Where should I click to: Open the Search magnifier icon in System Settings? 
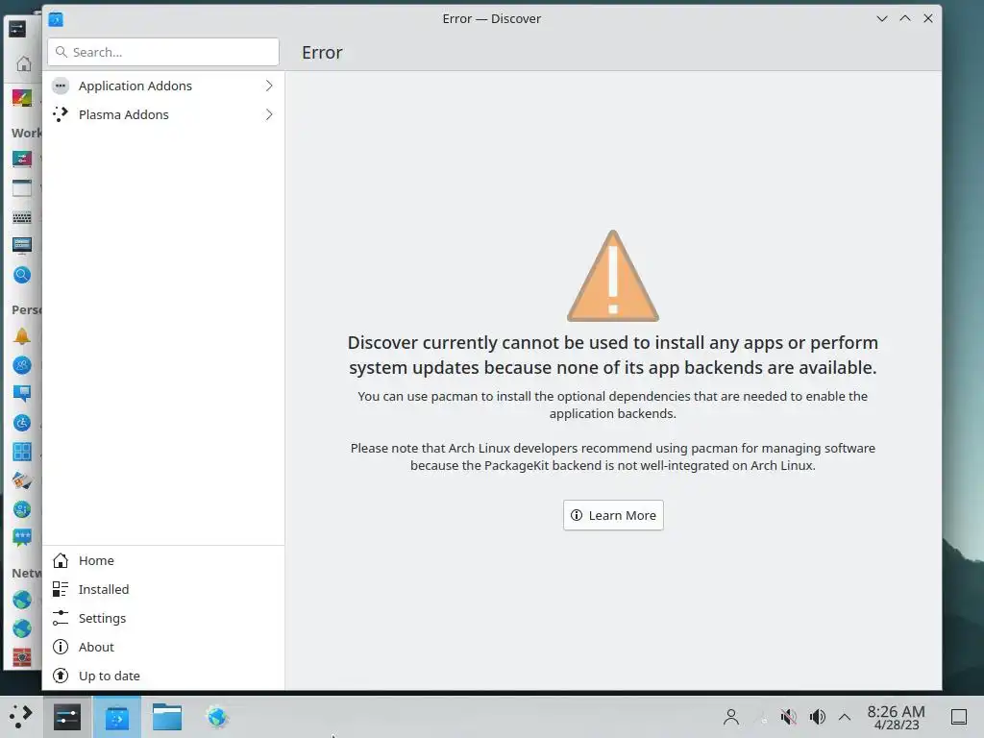[22, 275]
